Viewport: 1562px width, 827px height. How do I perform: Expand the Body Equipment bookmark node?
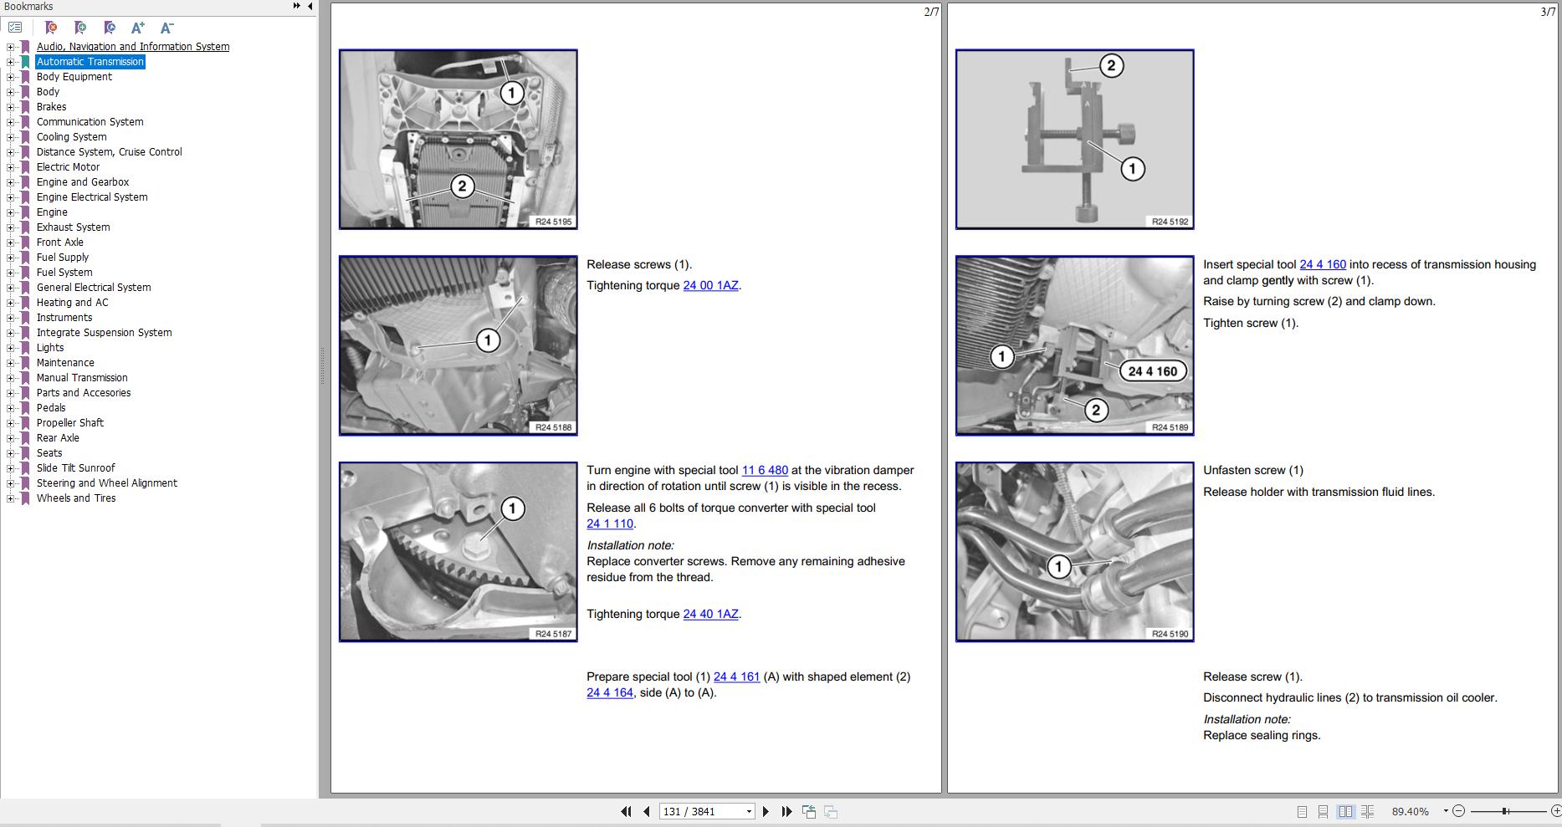coord(11,77)
